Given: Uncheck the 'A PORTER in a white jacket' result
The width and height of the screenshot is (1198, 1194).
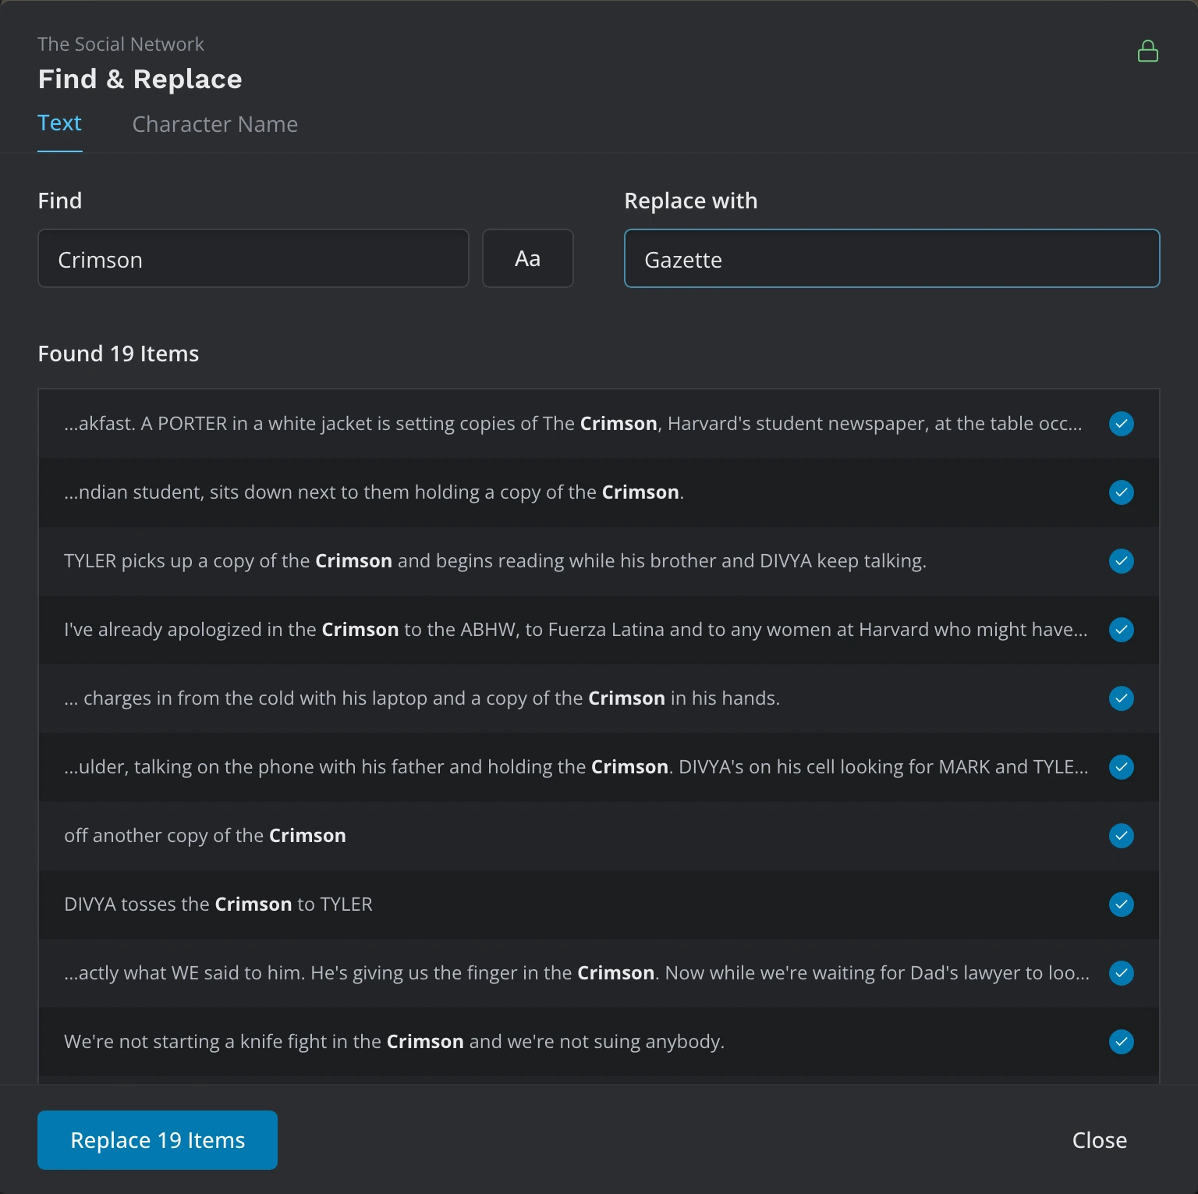Looking at the screenshot, I should click(x=1122, y=424).
